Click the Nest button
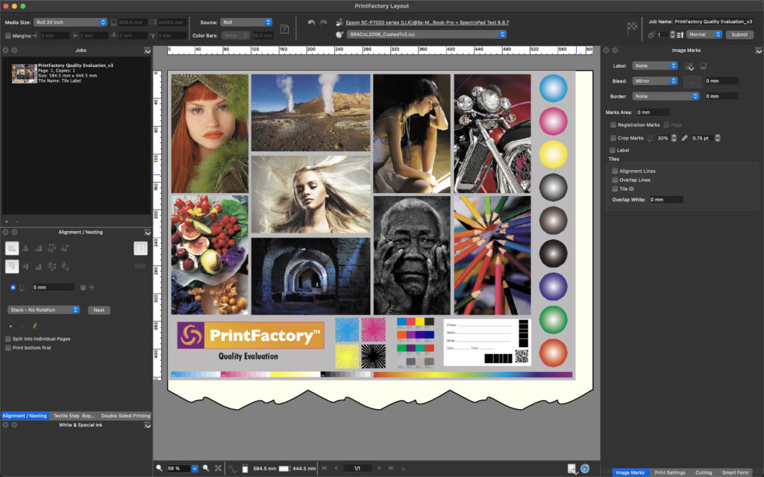 tap(98, 309)
